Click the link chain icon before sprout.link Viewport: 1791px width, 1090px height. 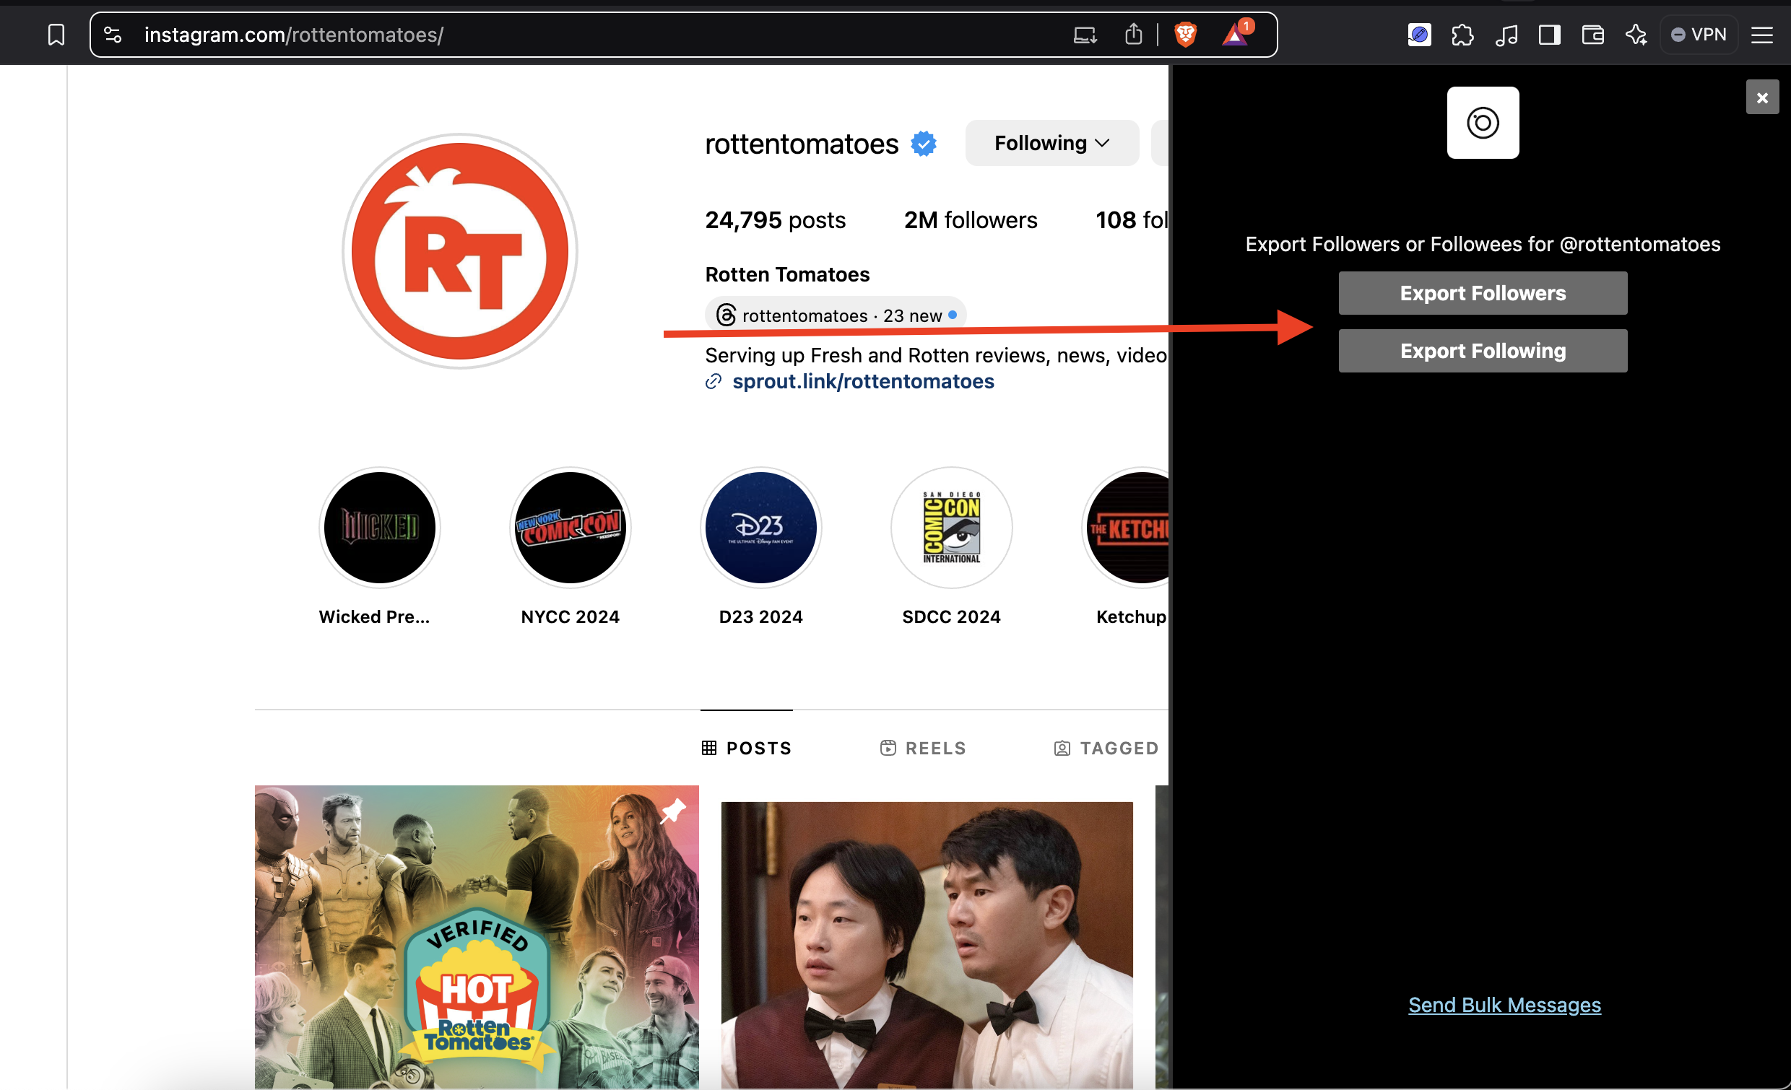click(x=714, y=383)
